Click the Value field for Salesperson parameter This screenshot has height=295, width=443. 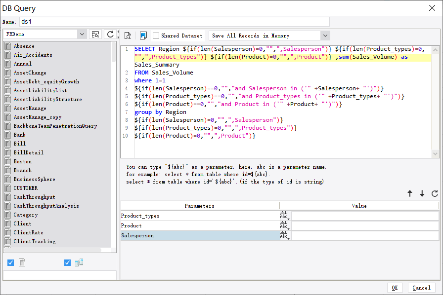coord(364,235)
